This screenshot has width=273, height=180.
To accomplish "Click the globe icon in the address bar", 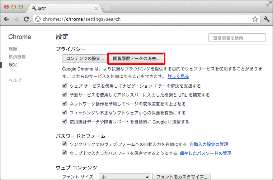I will tap(38, 19).
